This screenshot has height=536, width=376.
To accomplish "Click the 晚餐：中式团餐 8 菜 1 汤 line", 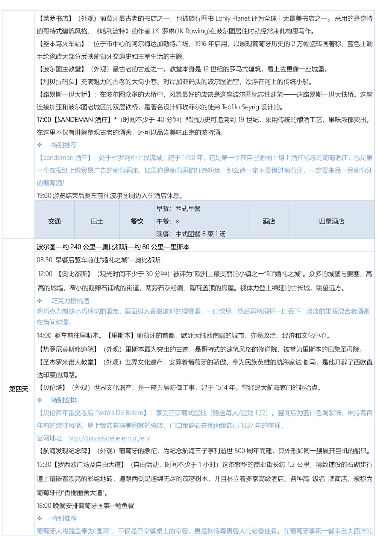I will pos(191,234).
